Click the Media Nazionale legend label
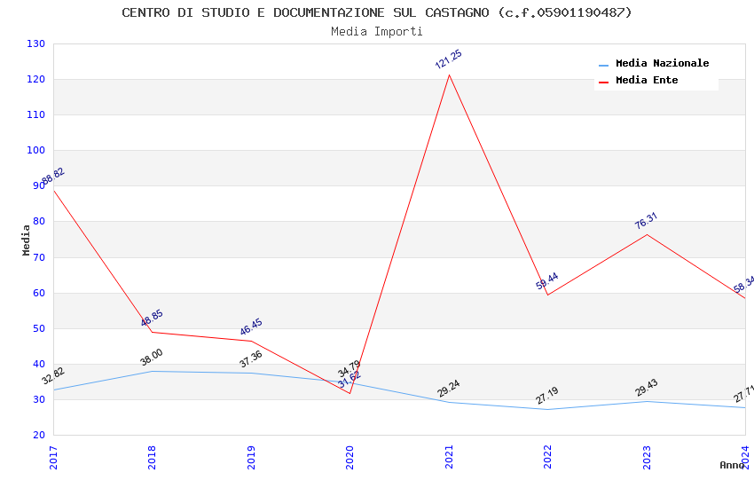The width and height of the screenshot is (754, 488). [662, 63]
